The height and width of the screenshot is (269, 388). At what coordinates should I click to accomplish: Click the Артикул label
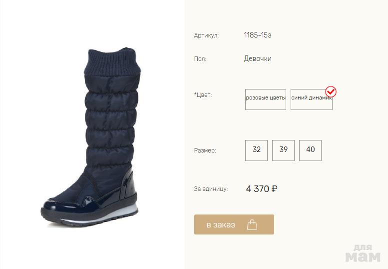[206, 35]
